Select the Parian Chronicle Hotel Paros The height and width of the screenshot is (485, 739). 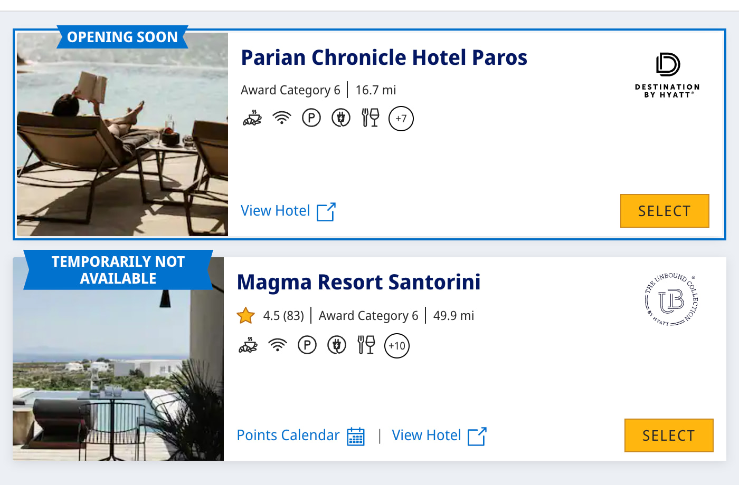pos(665,211)
